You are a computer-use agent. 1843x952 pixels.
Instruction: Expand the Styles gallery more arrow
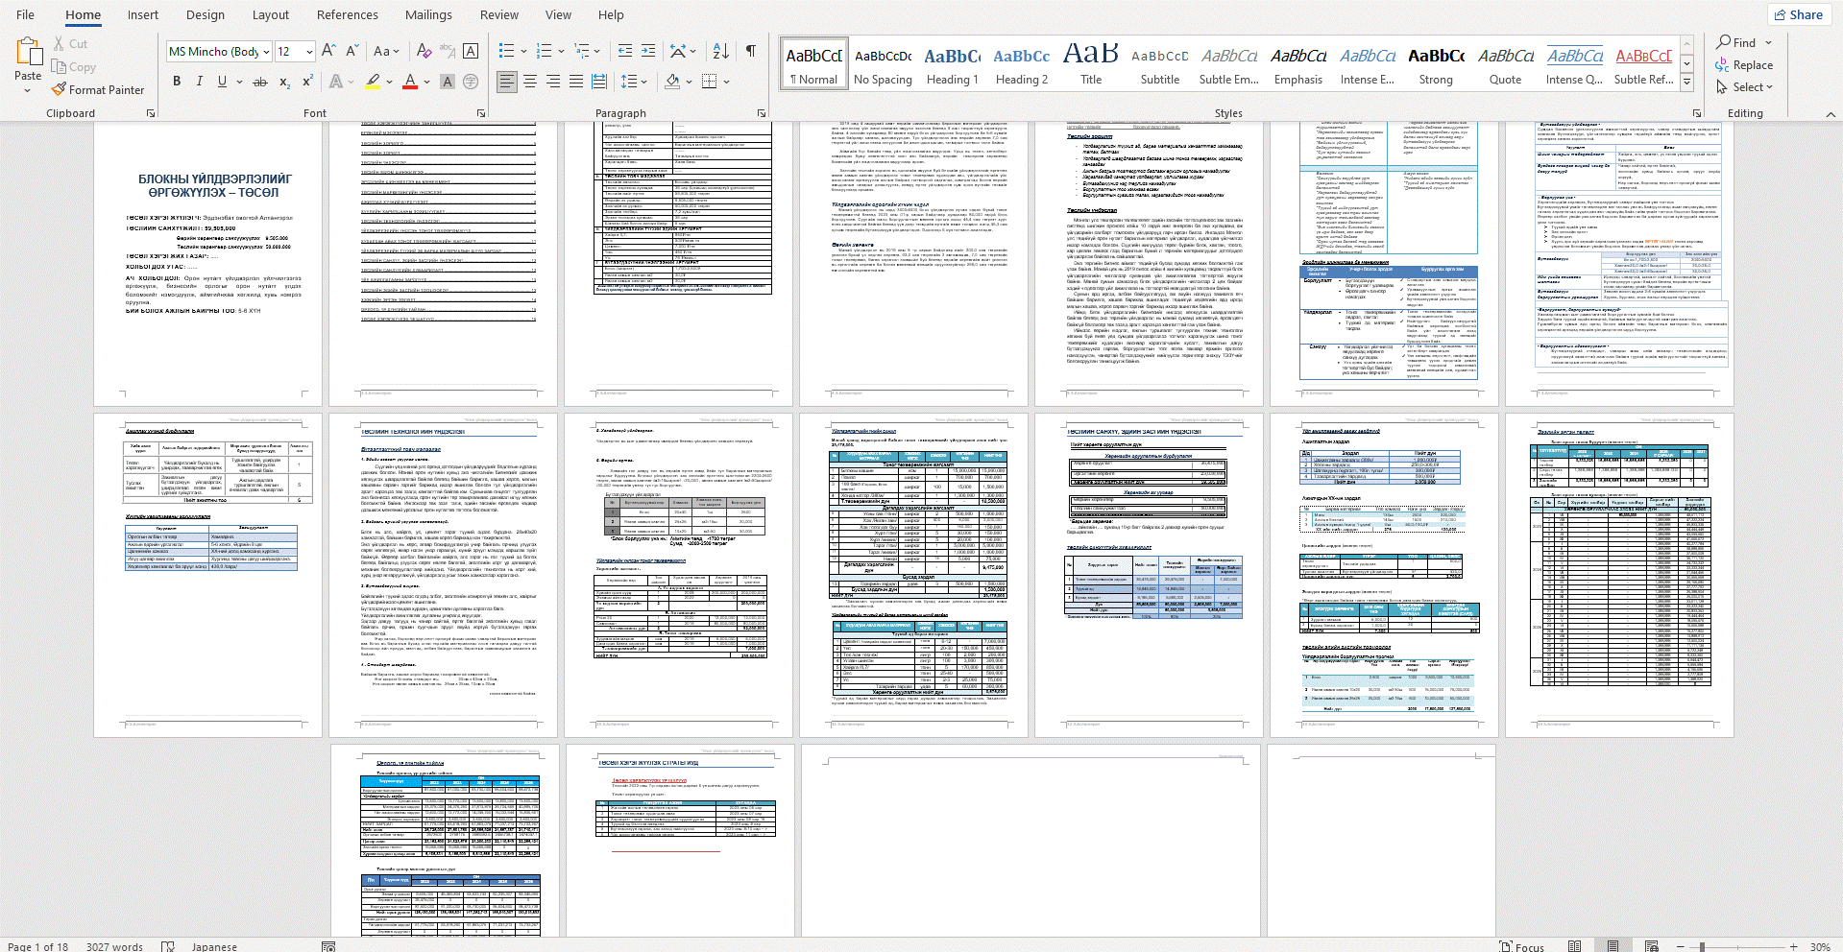pyautogui.click(x=1686, y=83)
